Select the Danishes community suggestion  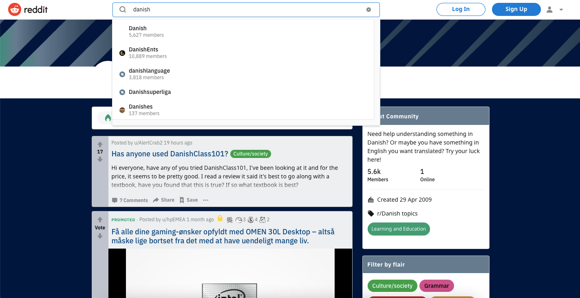tap(243, 110)
